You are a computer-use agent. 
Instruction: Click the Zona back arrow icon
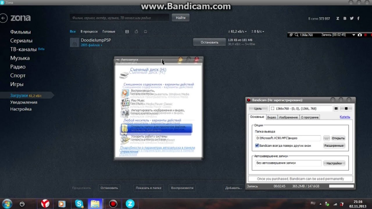[3, 19]
